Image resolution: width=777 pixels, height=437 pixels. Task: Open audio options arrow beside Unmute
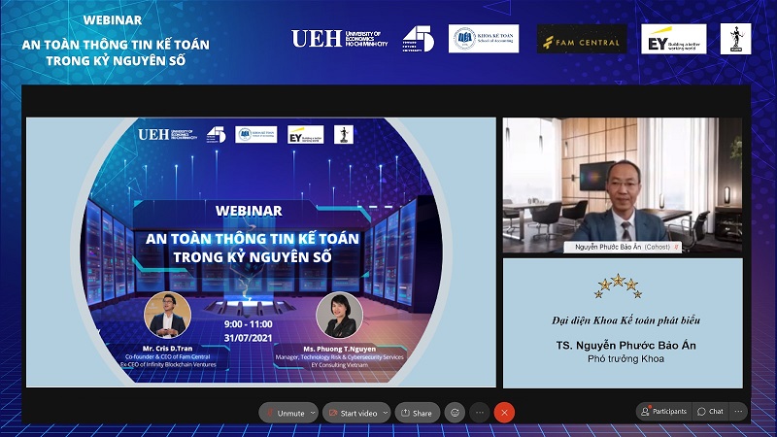313,413
